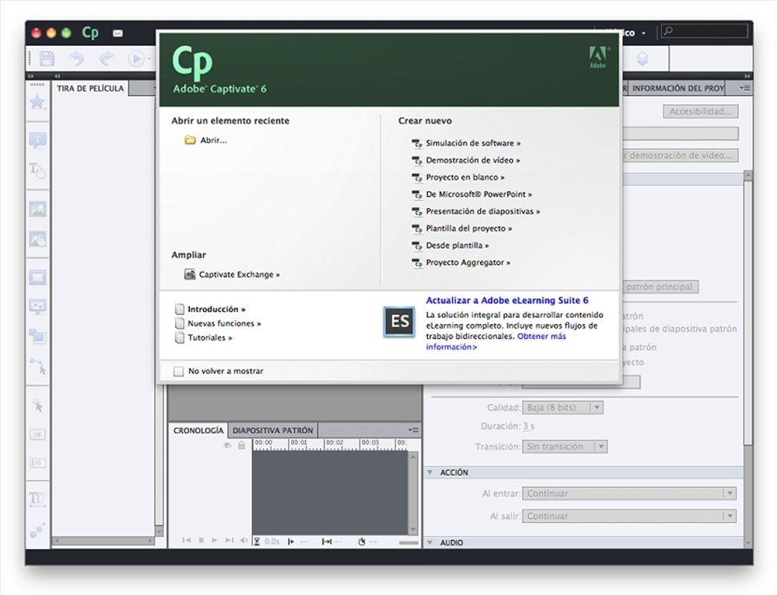Click the stacked layers icon in top toolbar
This screenshot has width=778, height=596.
coord(643,59)
